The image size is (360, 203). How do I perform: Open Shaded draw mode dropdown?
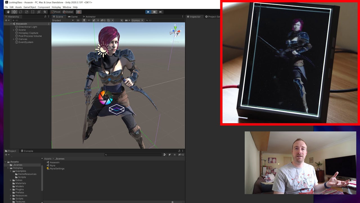click(x=62, y=20)
